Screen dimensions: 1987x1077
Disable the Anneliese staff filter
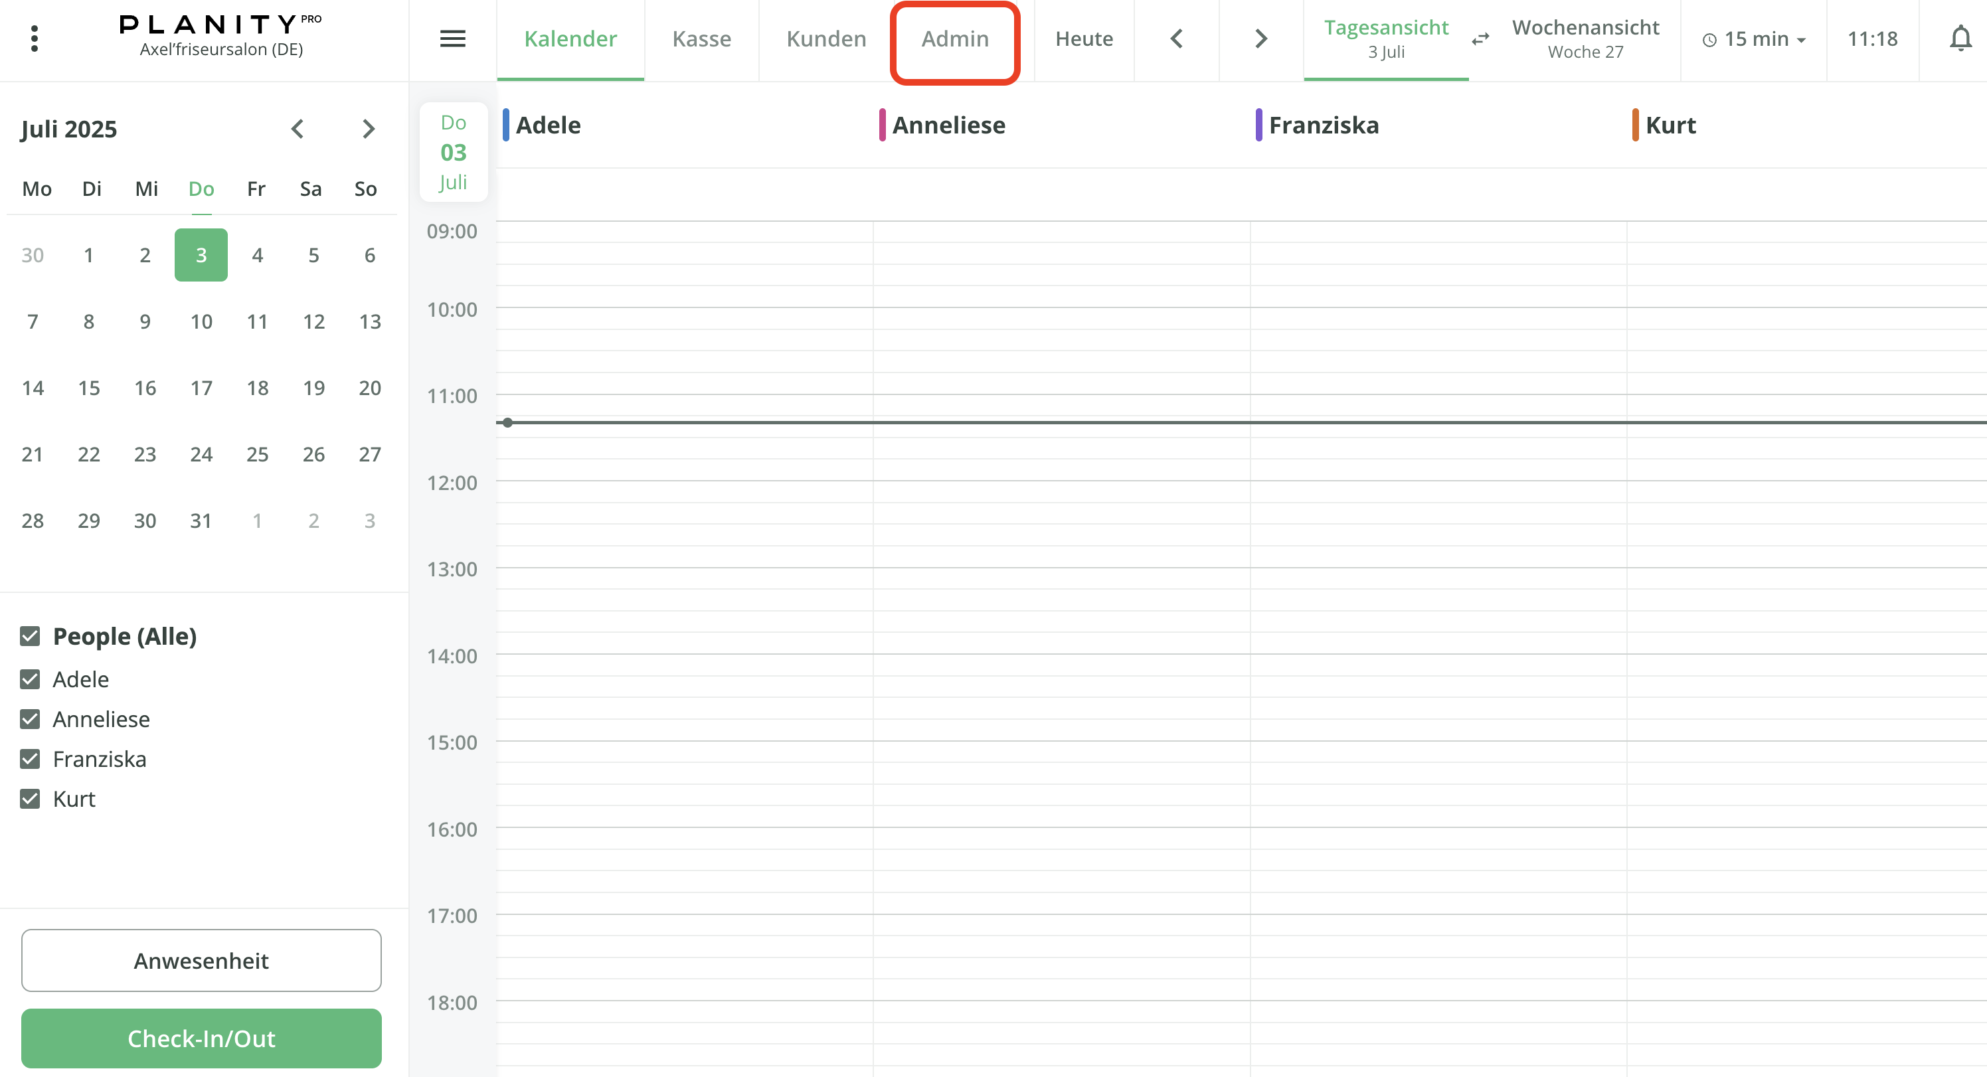click(x=30, y=719)
